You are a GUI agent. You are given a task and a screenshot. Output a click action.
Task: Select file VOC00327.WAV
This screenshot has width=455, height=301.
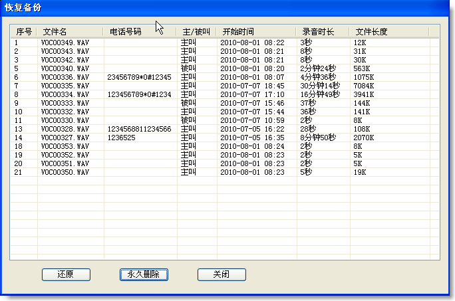click(65, 138)
